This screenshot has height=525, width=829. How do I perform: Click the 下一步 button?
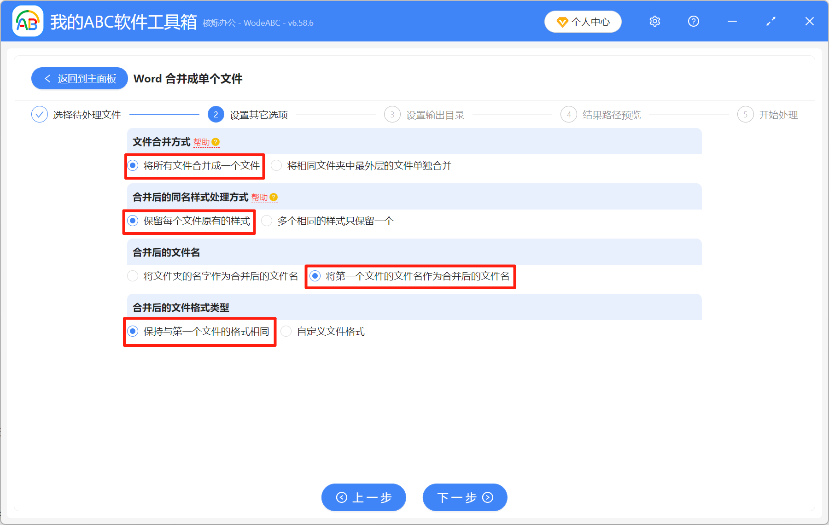[464, 498]
